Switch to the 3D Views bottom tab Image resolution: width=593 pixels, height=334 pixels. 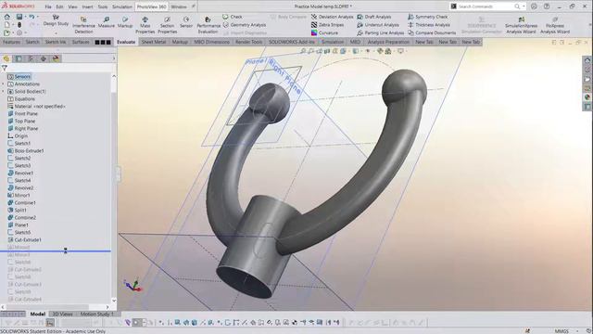pos(62,314)
